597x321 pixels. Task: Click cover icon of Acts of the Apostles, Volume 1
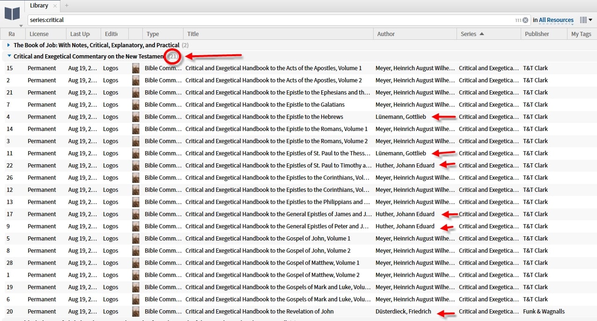click(136, 68)
